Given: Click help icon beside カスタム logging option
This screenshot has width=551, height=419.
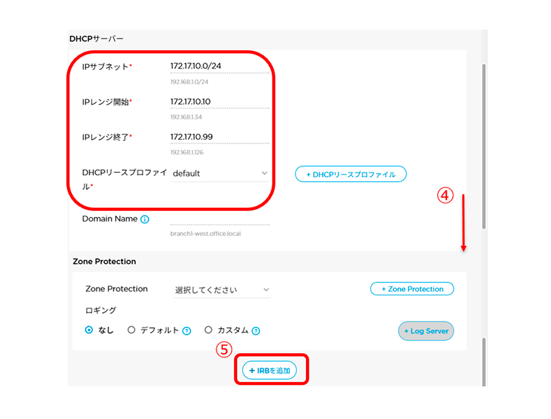Looking at the screenshot, I should [x=256, y=330].
